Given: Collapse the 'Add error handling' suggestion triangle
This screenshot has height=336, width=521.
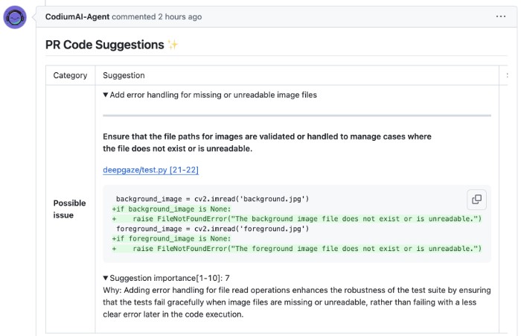Looking at the screenshot, I should [106, 95].
